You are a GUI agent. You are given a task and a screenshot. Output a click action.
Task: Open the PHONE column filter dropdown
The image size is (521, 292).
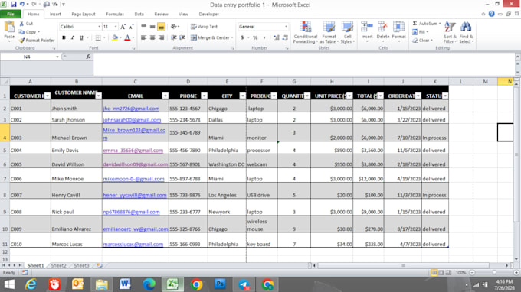click(204, 96)
